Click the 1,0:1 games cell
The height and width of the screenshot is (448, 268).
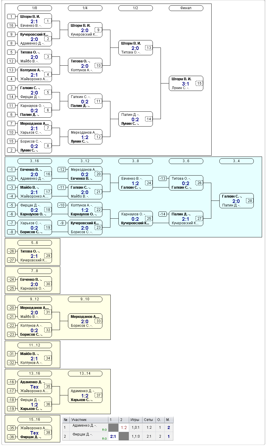click(135, 428)
